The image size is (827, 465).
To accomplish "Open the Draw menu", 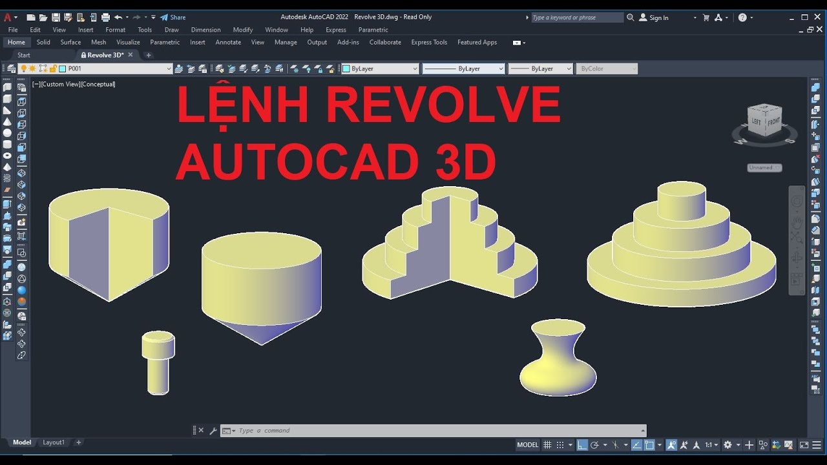I will tap(172, 30).
